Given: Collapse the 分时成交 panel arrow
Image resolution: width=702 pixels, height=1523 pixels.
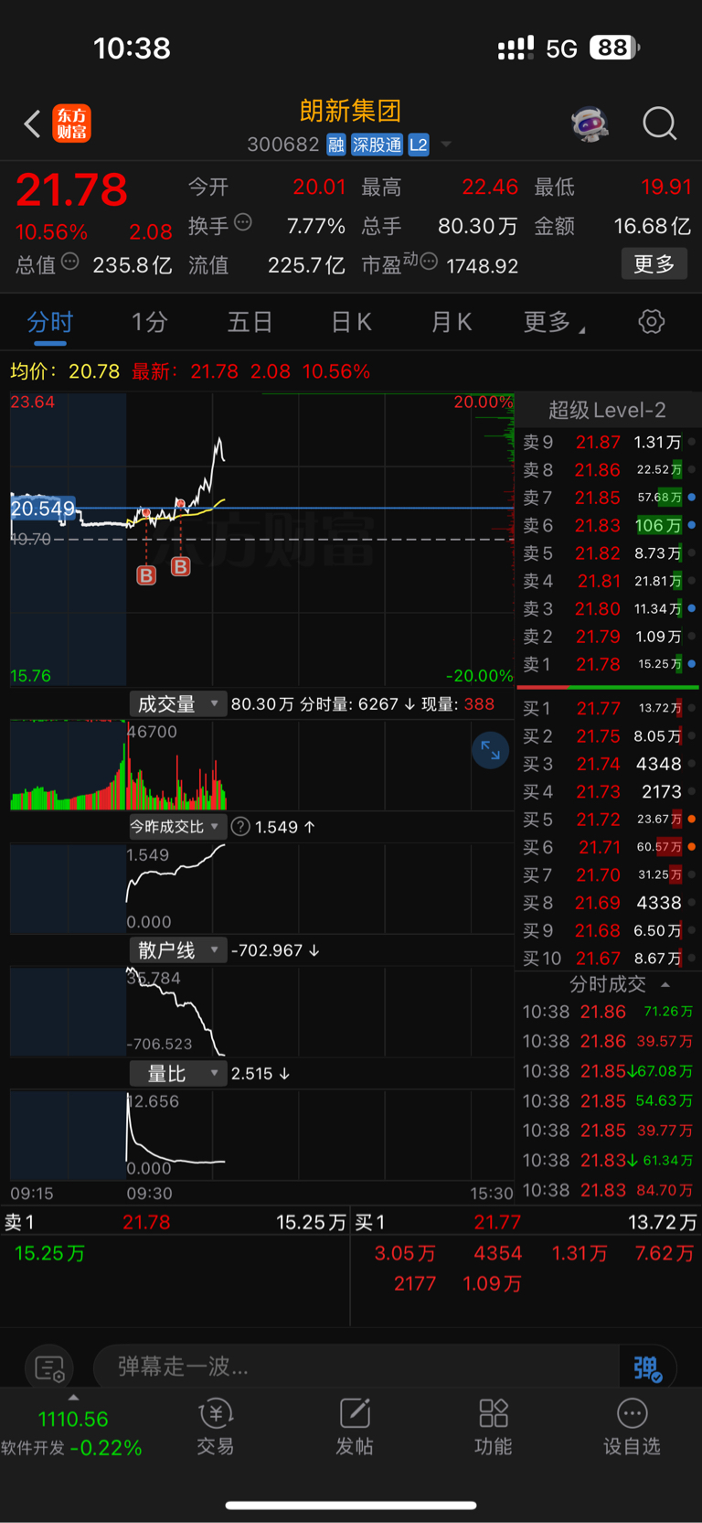Looking at the screenshot, I should [x=665, y=985].
